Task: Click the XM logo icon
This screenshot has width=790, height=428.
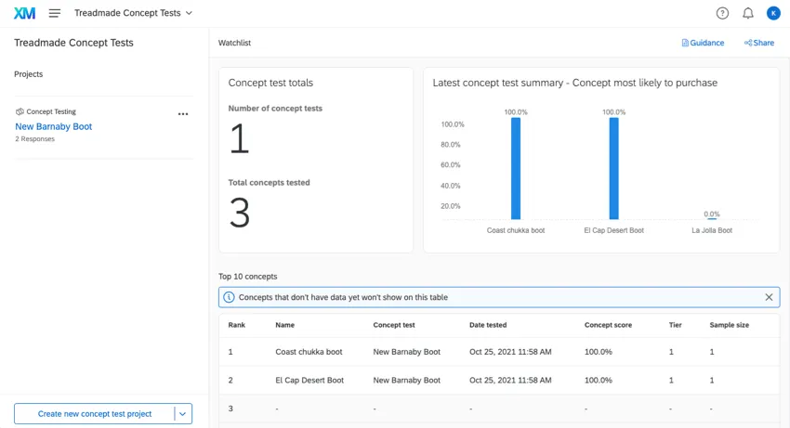Action: (24, 13)
